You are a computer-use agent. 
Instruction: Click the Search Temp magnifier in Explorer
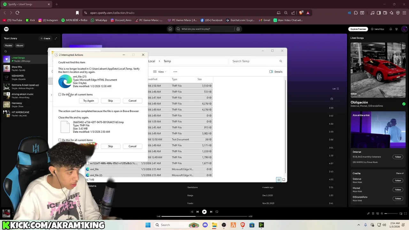[281, 61]
